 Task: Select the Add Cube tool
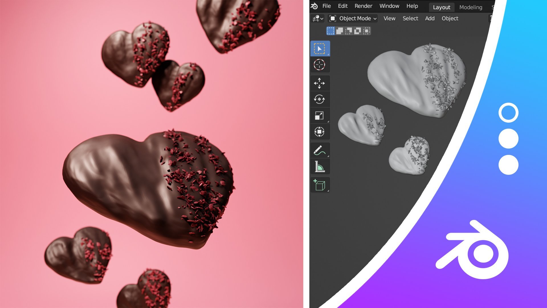[320, 185]
